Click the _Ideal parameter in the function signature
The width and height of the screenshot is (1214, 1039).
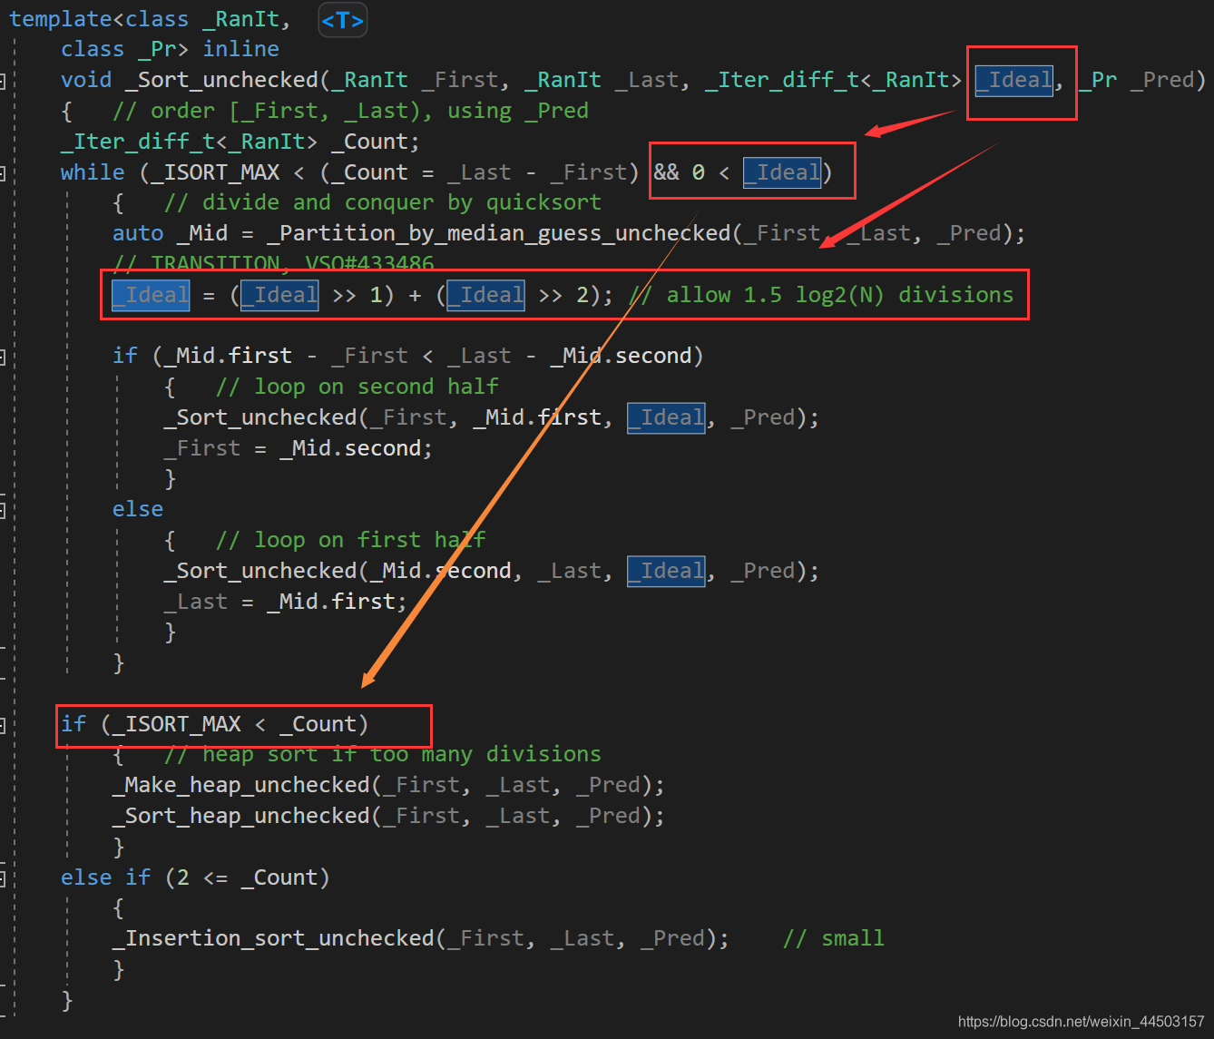pos(1014,80)
